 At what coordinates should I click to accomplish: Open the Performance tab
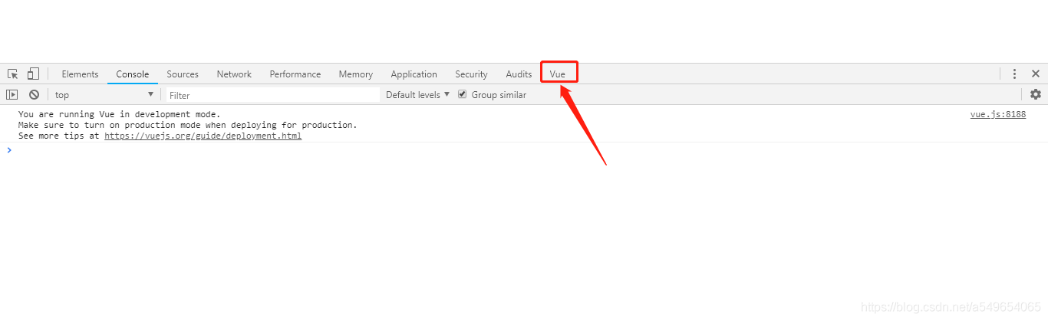295,74
